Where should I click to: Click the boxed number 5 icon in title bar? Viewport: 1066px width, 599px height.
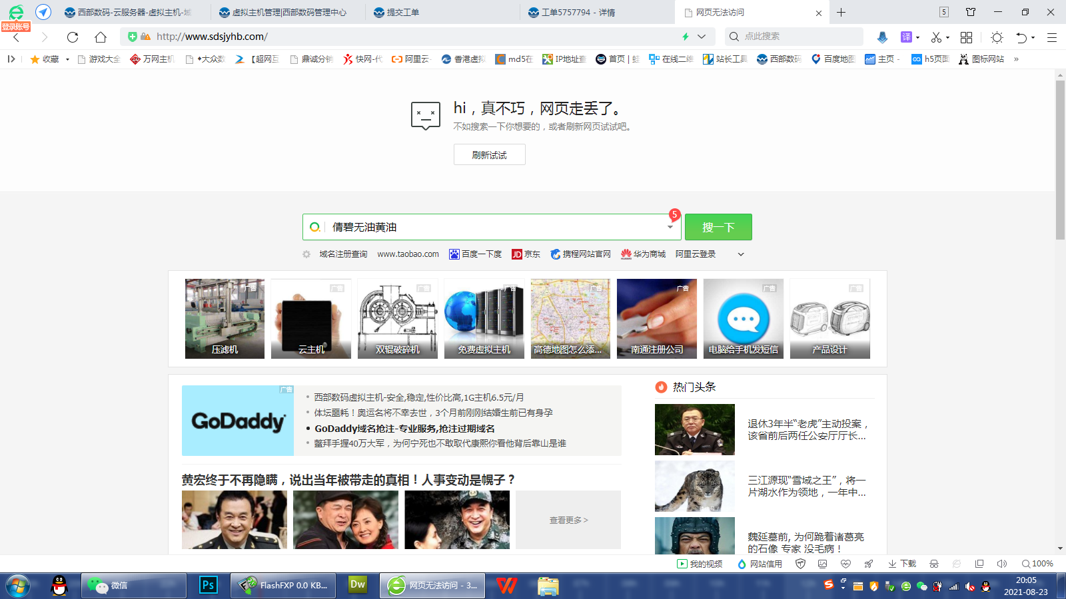pos(944,12)
